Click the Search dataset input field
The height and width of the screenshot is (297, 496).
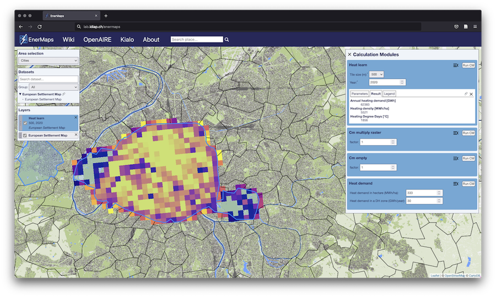pos(48,79)
